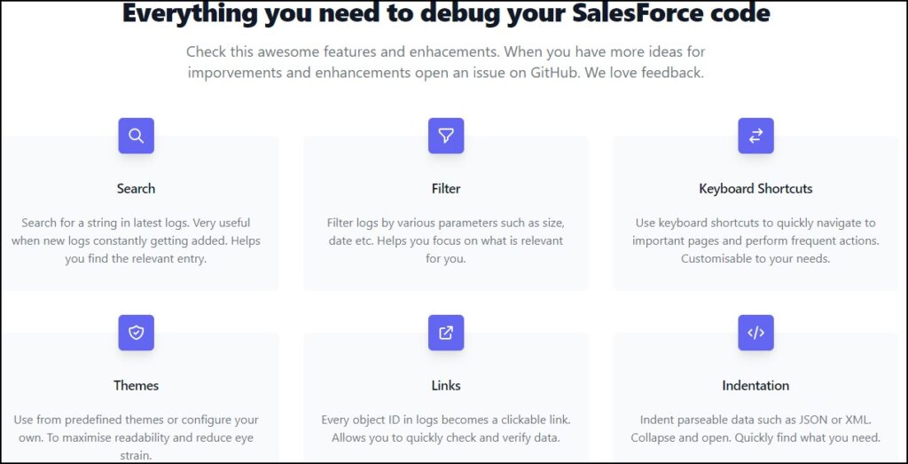Click the Links external-link icon
This screenshot has height=464, width=908.
pos(446,333)
